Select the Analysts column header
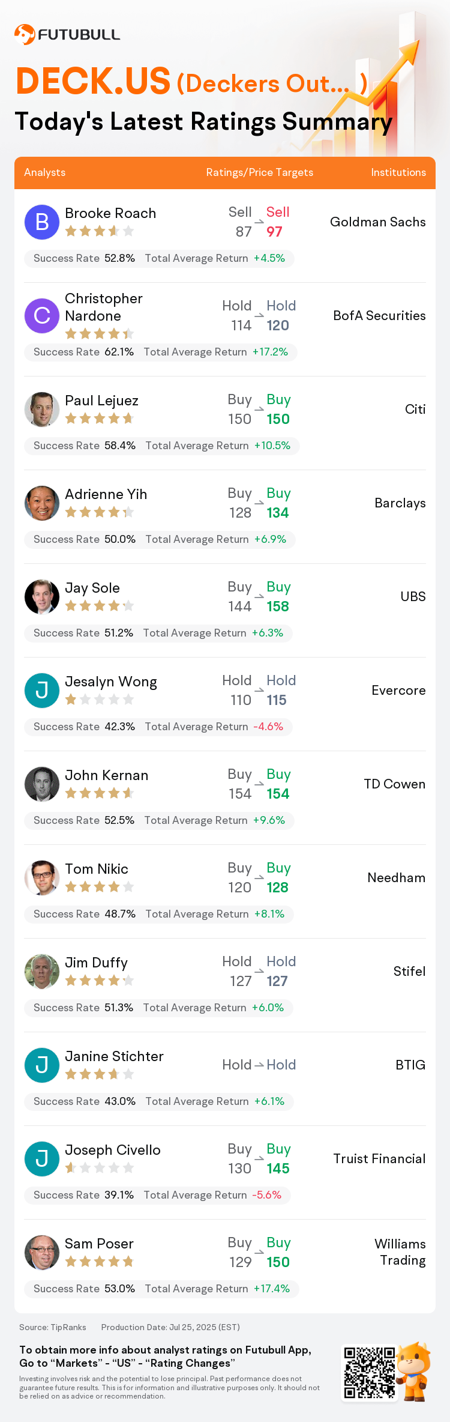The width and height of the screenshot is (450, 1422). click(45, 172)
